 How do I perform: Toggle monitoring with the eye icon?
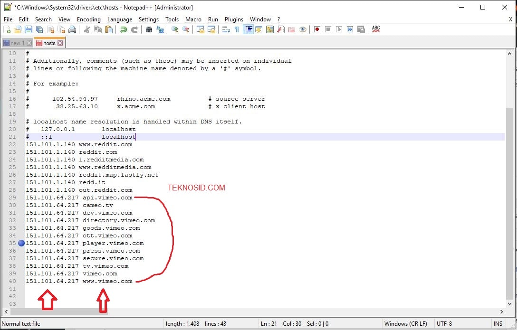click(303, 29)
